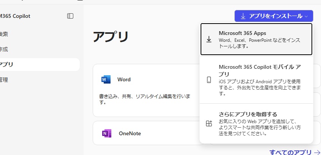321x155 pixels.
Task: Click Word description 書き込み、共有、リアルタイム編集
Action: 145,99
